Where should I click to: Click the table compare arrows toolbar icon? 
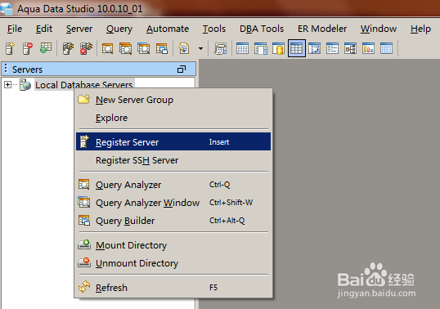(x=315, y=48)
